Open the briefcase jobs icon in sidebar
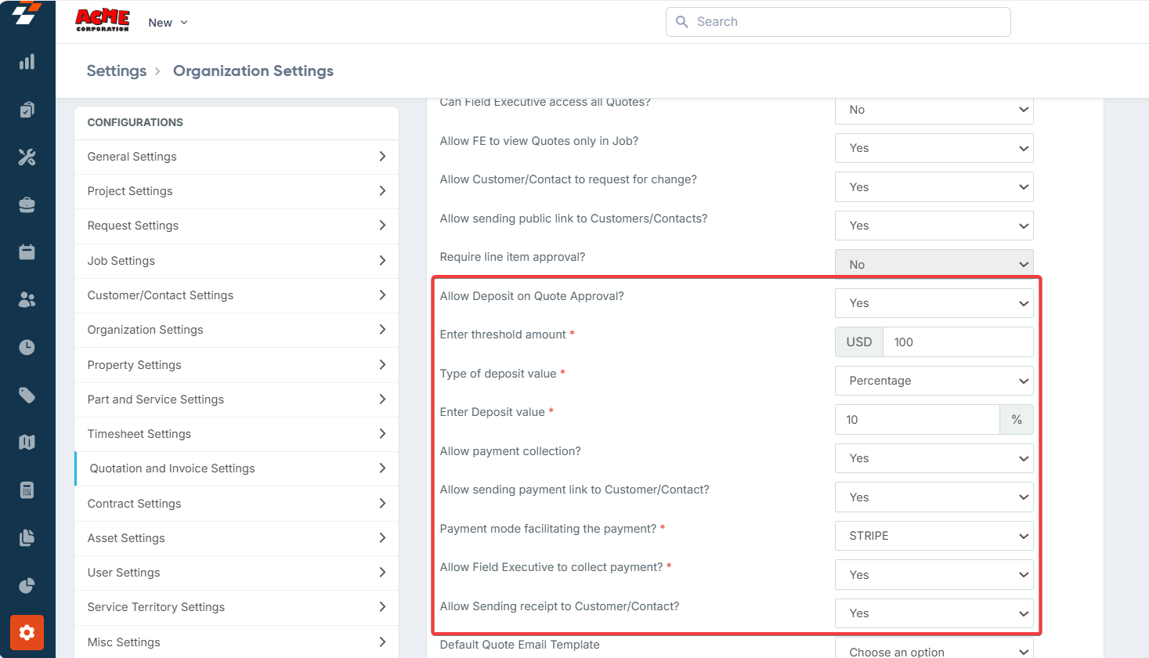 coord(27,205)
